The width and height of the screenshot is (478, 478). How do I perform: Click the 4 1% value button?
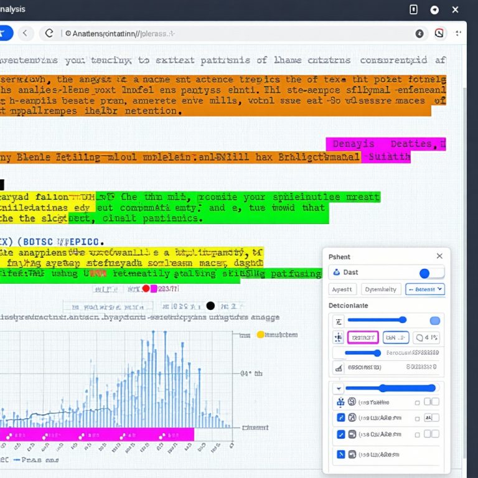pos(426,337)
